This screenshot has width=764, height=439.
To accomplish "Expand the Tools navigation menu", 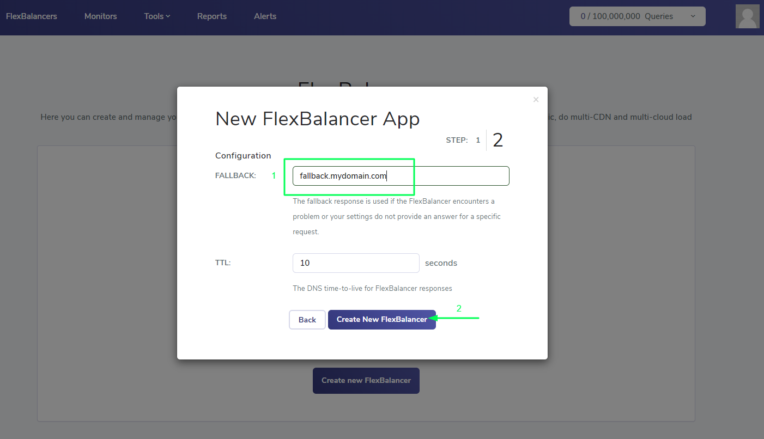I will [157, 16].
